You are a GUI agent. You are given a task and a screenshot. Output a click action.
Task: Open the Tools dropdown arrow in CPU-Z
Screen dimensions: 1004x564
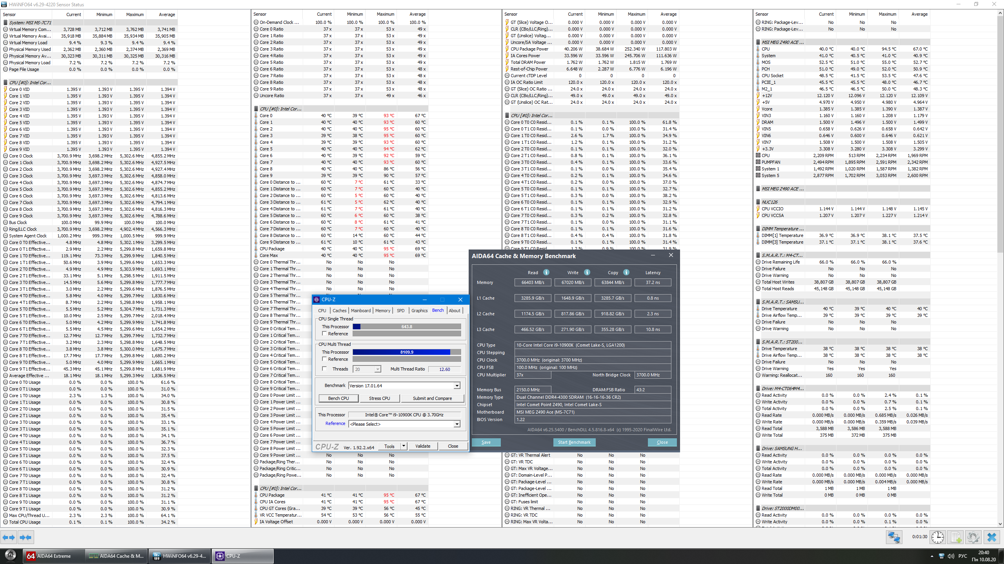point(404,446)
